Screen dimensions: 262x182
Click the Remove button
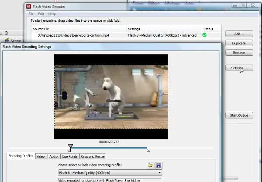click(x=239, y=53)
